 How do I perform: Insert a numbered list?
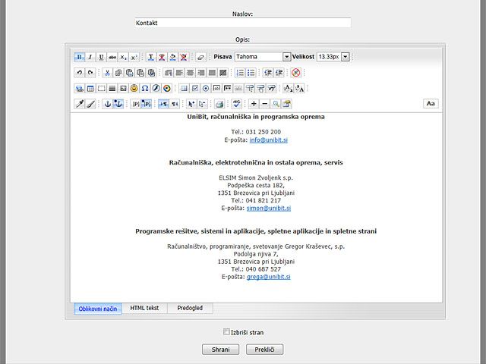point(240,73)
